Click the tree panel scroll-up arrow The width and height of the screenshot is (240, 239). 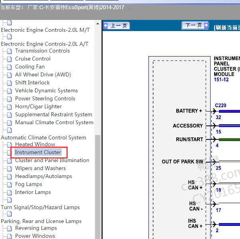click(x=98, y=24)
